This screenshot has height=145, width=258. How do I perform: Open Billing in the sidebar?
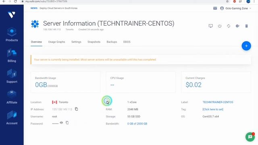[x=12, y=56]
